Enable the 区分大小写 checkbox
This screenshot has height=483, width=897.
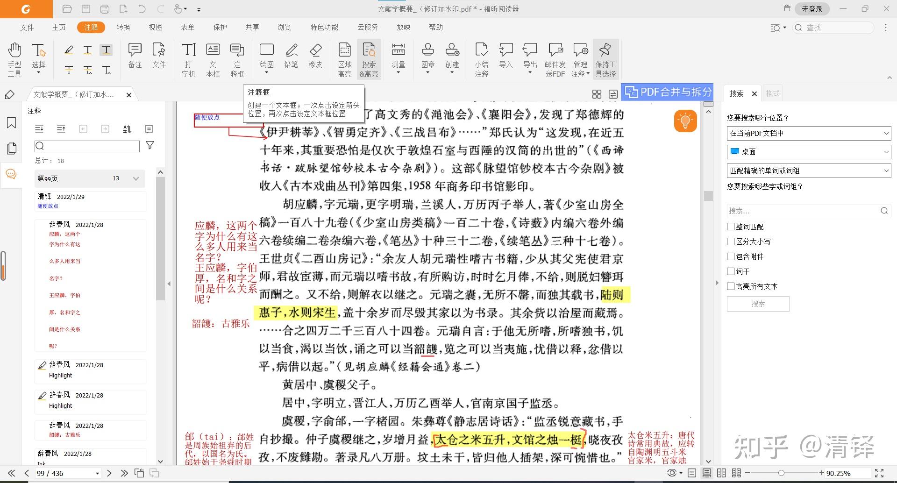tap(731, 241)
